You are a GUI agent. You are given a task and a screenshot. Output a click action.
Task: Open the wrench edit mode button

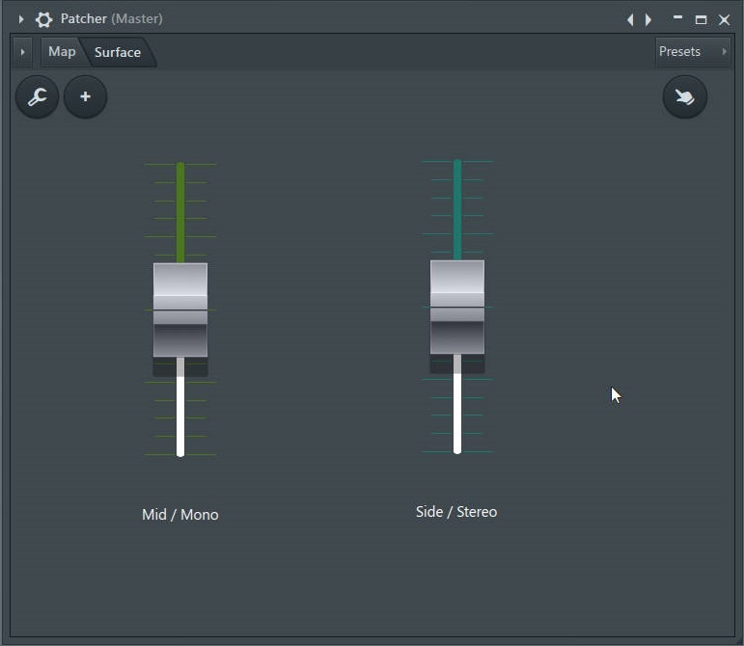(x=37, y=96)
